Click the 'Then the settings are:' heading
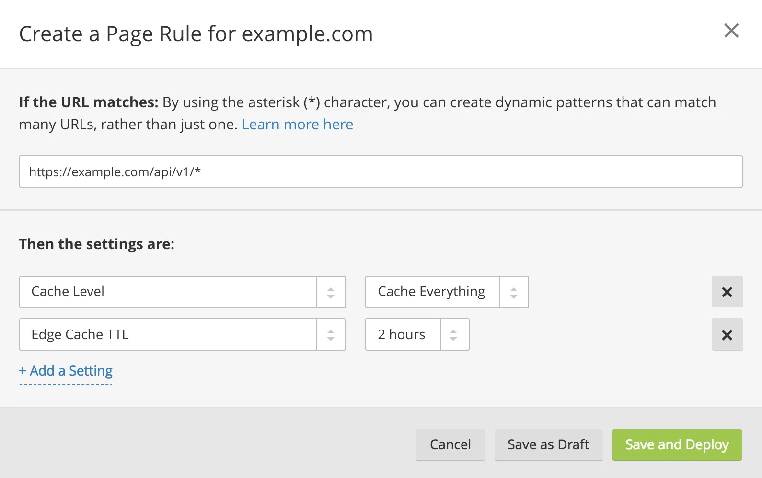Viewport: 762px width, 478px height. click(x=97, y=244)
